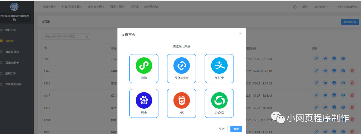This screenshot has width=361, height=134.
Task: Delete row 1321 with the red trash icon
Action: click(352, 83)
